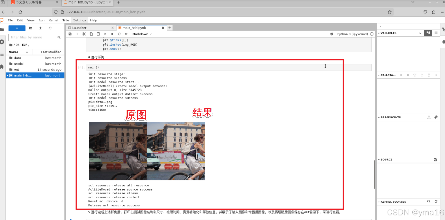Open extension manager puzzle icon

pos(2,67)
